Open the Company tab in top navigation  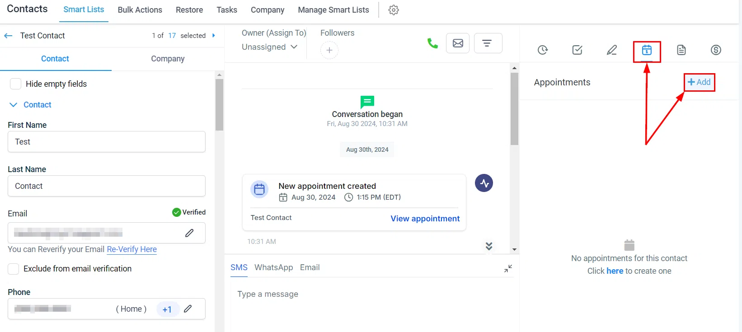coord(268,10)
